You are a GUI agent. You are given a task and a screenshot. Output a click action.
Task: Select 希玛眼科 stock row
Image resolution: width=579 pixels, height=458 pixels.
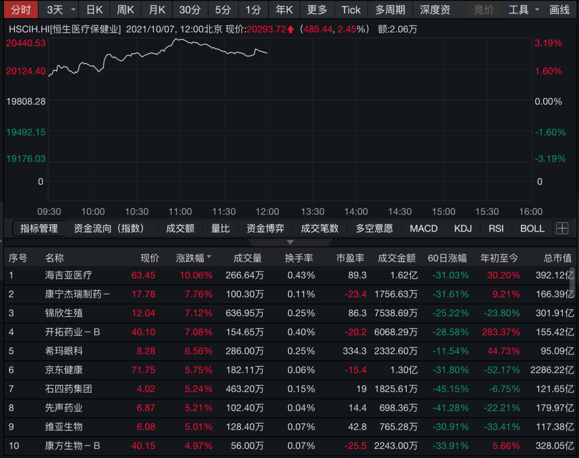[x=289, y=351]
